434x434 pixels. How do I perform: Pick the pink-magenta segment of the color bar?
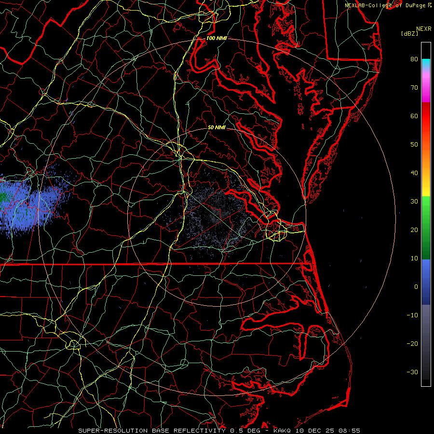(x=426, y=87)
